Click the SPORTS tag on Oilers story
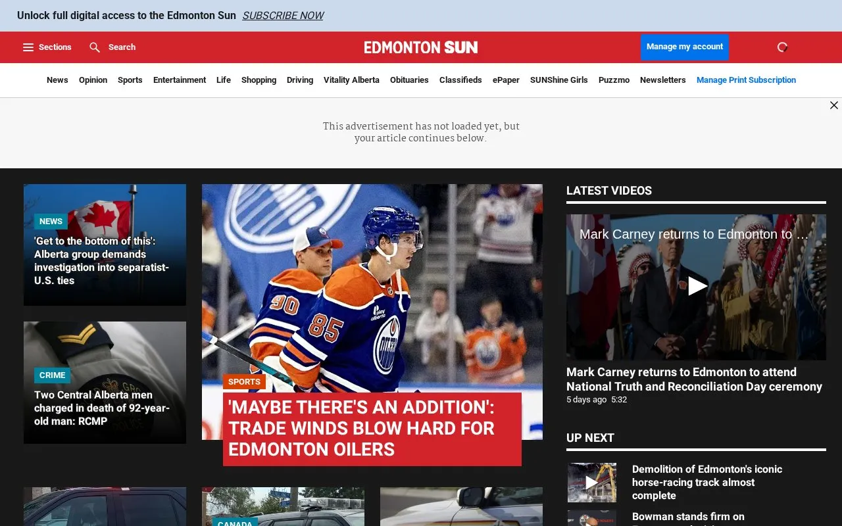 [x=244, y=382]
